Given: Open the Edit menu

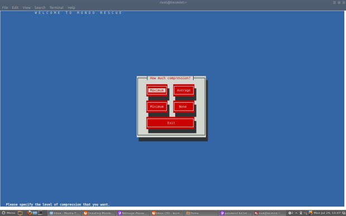Looking at the screenshot, I should pyautogui.click(x=15, y=7).
